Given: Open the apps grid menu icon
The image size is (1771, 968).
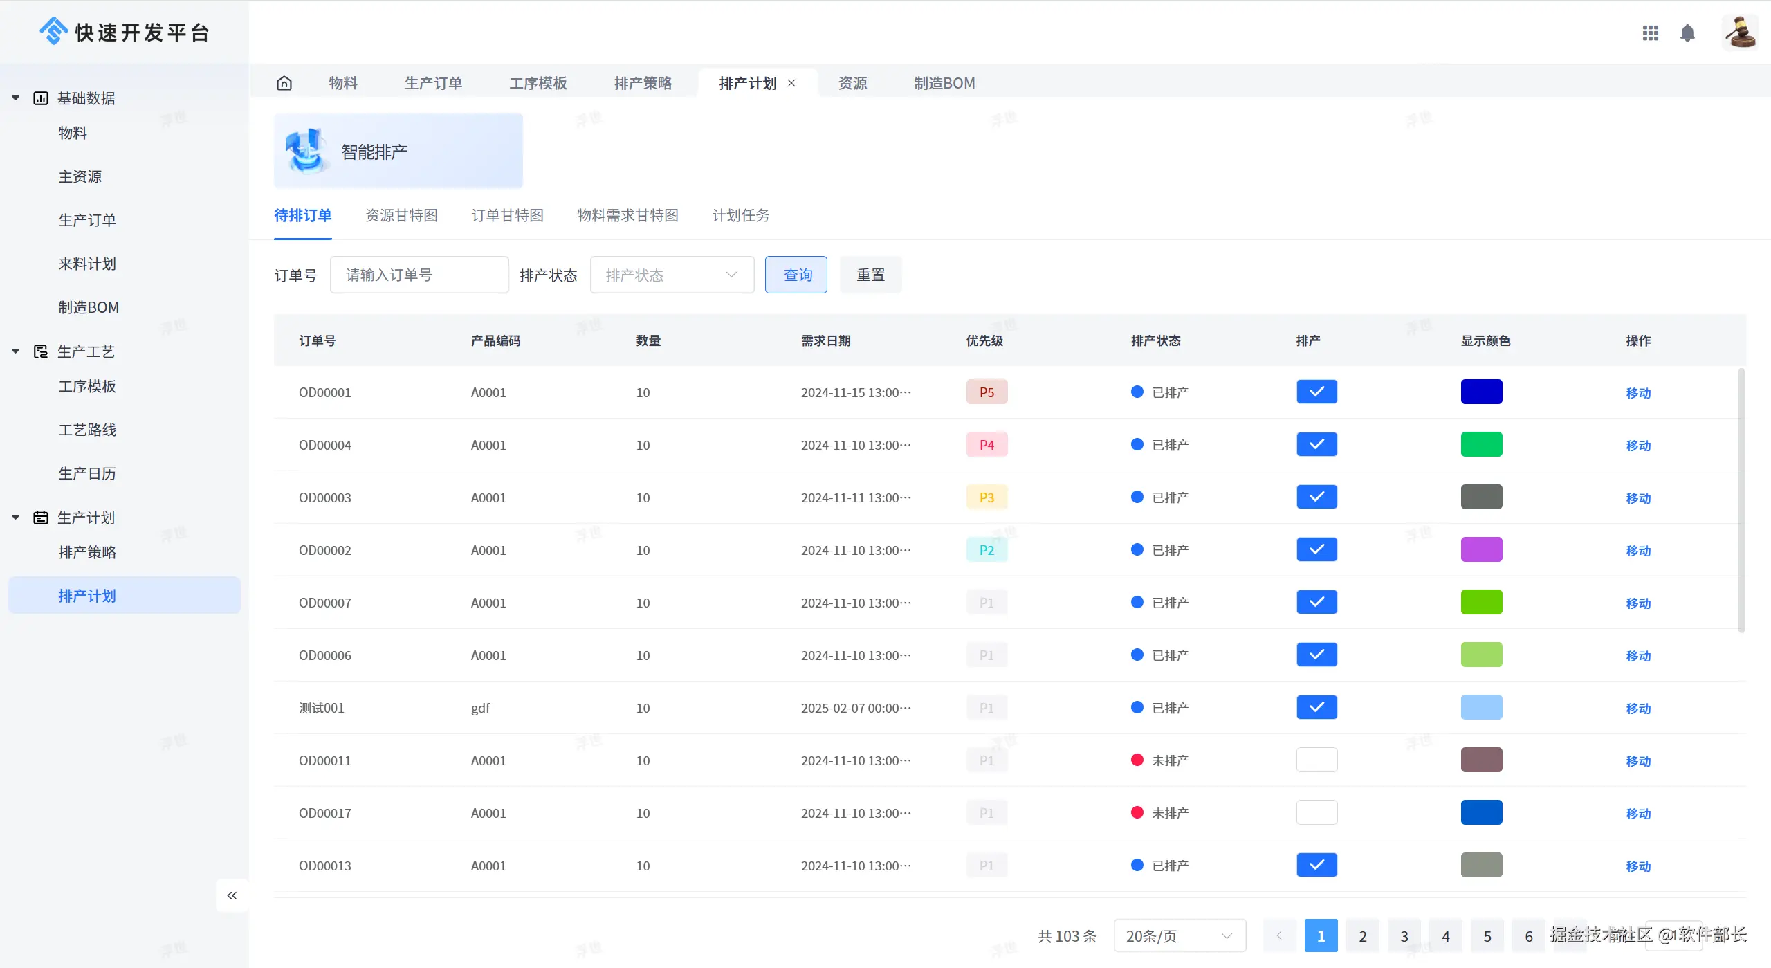Looking at the screenshot, I should tap(1650, 33).
